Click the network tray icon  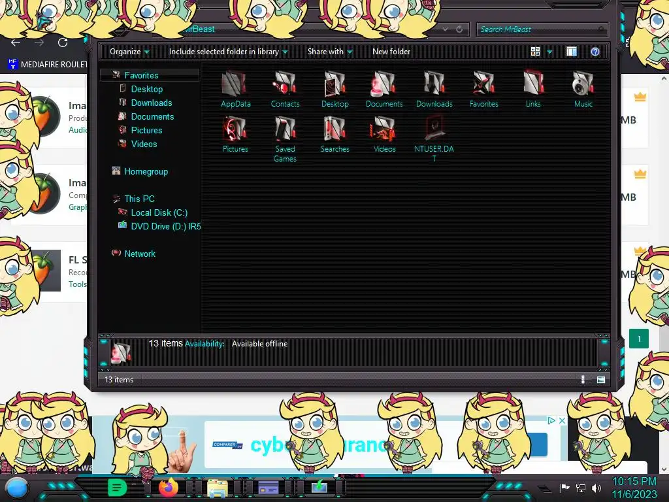580,488
